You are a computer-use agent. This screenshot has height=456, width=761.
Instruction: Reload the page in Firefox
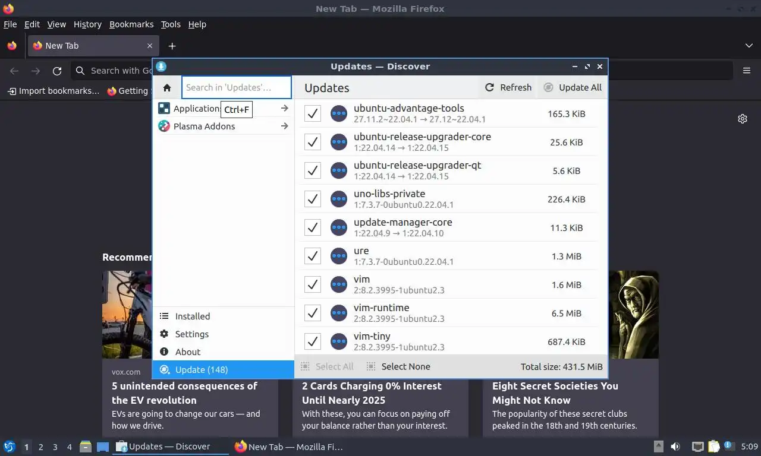pos(57,71)
